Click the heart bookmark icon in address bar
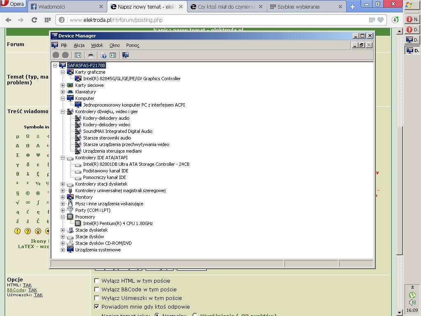The width and height of the screenshot is (421, 316). pyautogui.click(x=380, y=20)
